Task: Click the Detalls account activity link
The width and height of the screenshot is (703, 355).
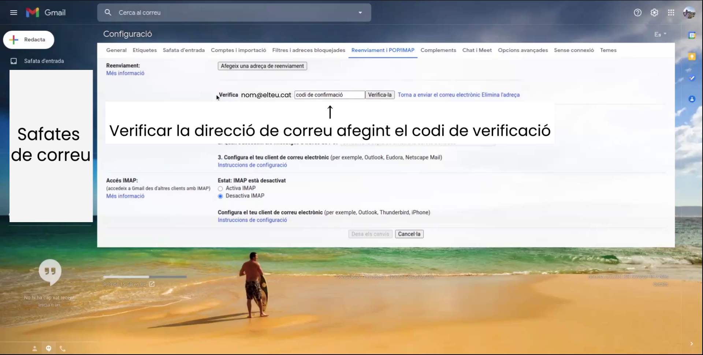Action: (661, 284)
